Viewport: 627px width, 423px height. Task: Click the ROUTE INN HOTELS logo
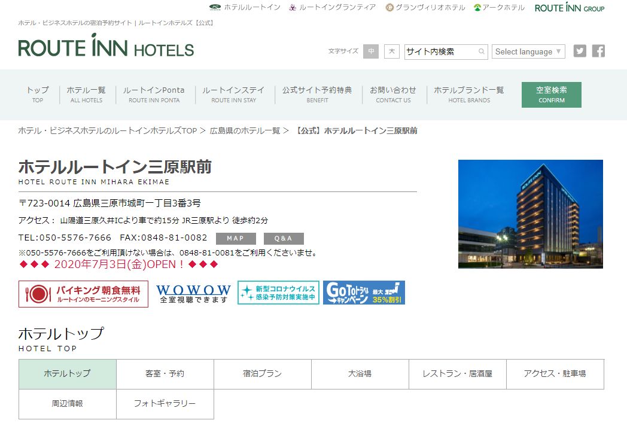coord(106,45)
